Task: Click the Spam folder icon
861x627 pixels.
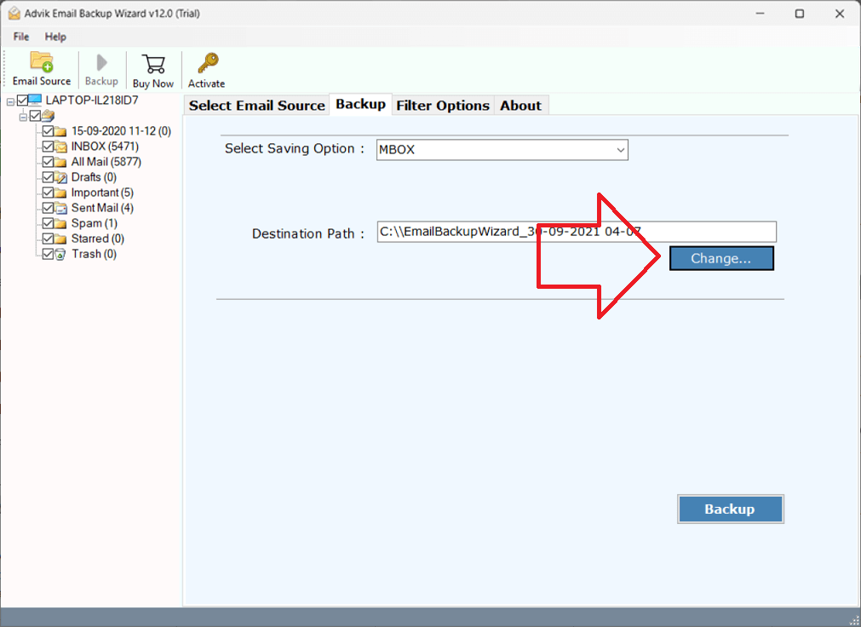Action: click(60, 224)
